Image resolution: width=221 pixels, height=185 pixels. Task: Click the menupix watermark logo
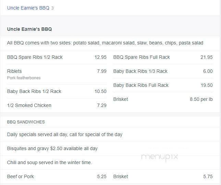click(x=159, y=157)
